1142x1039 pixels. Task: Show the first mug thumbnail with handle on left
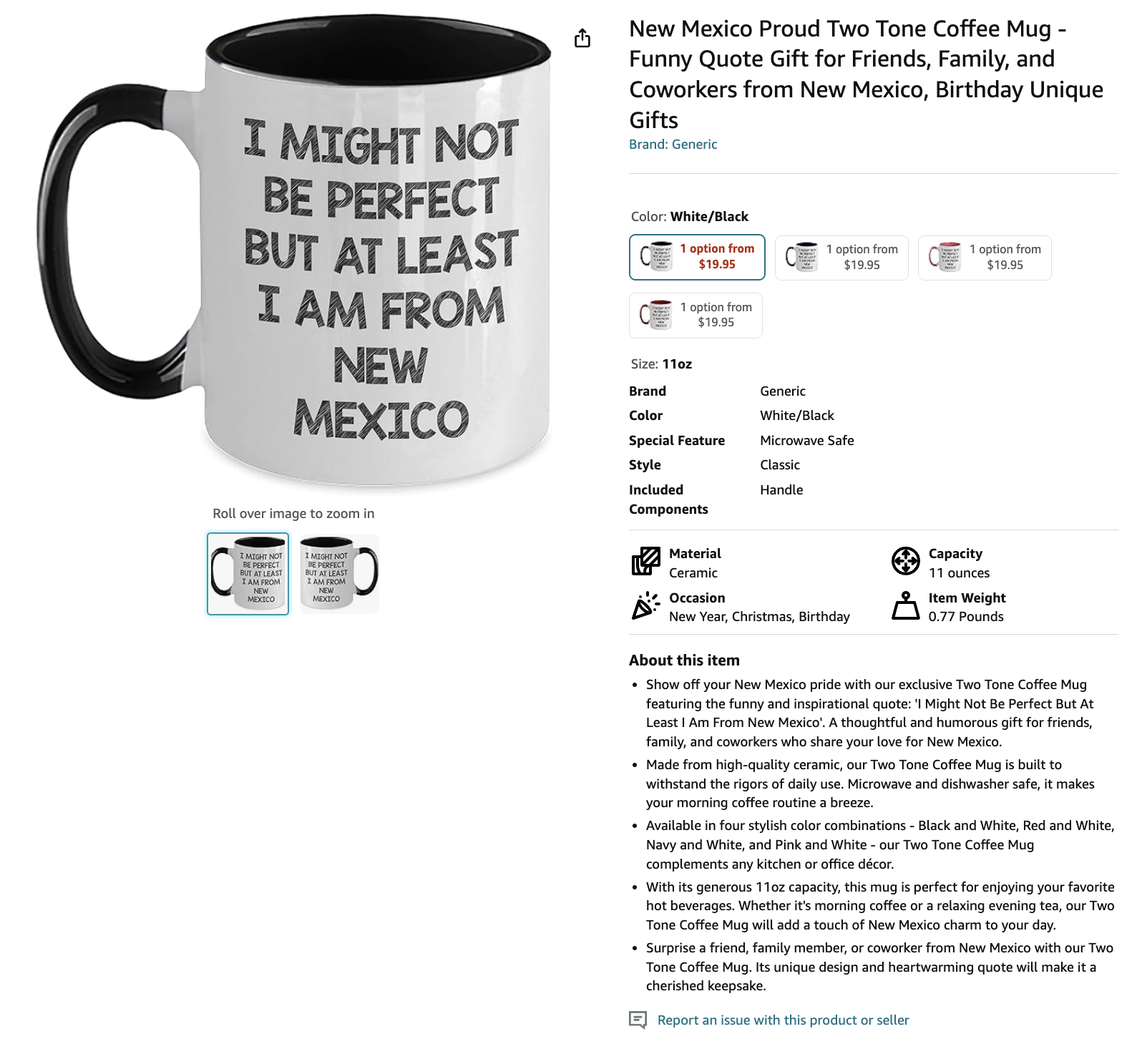pyautogui.click(x=248, y=574)
